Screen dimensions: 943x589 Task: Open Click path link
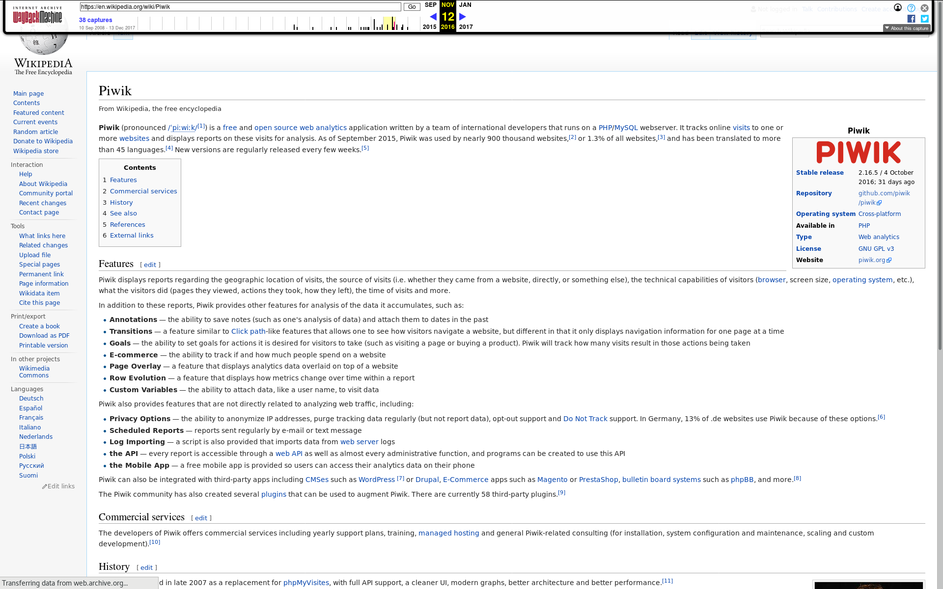[x=248, y=331]
